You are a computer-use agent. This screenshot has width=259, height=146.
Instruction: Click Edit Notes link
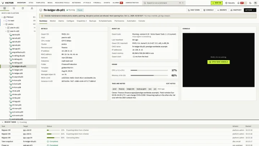171,84
